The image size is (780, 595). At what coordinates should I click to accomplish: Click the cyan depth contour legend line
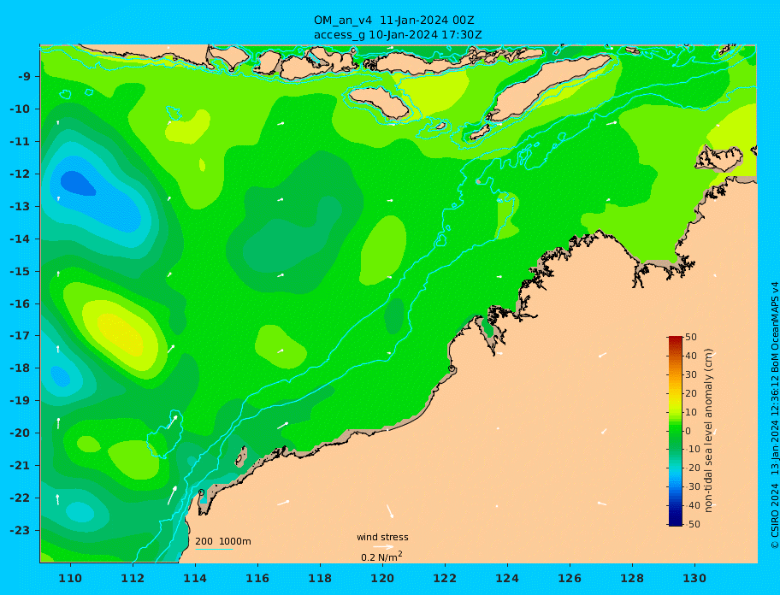pyautogui.click(x=214, y=549)
